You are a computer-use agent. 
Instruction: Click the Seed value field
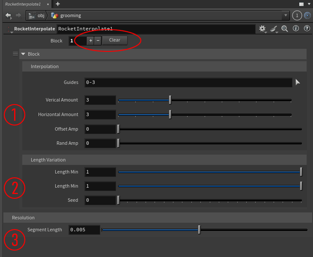[x=100, y=200]
